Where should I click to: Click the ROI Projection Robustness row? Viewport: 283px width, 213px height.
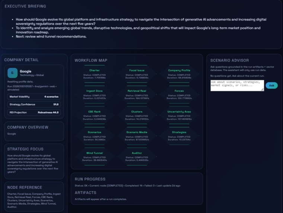click(x=34, y=112)
